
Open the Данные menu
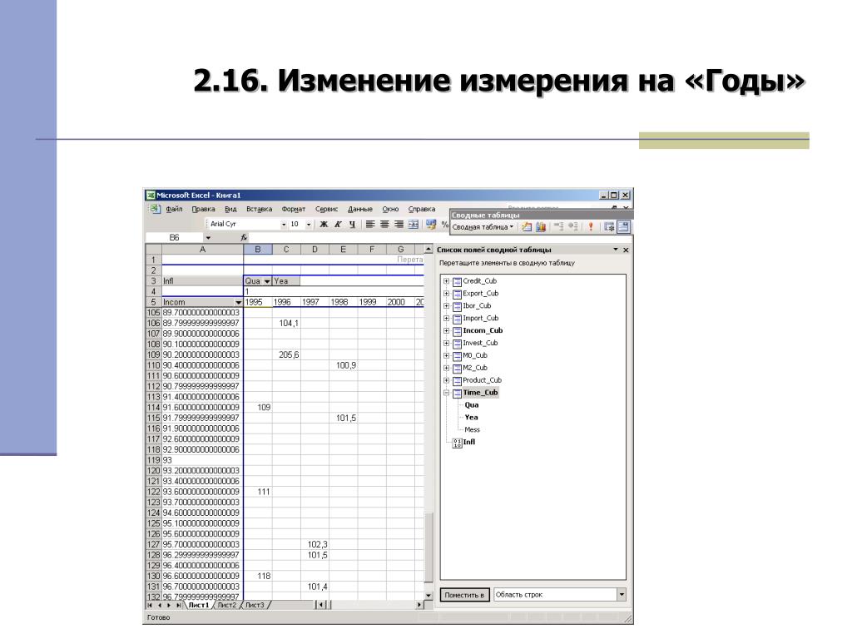(360, 209)
